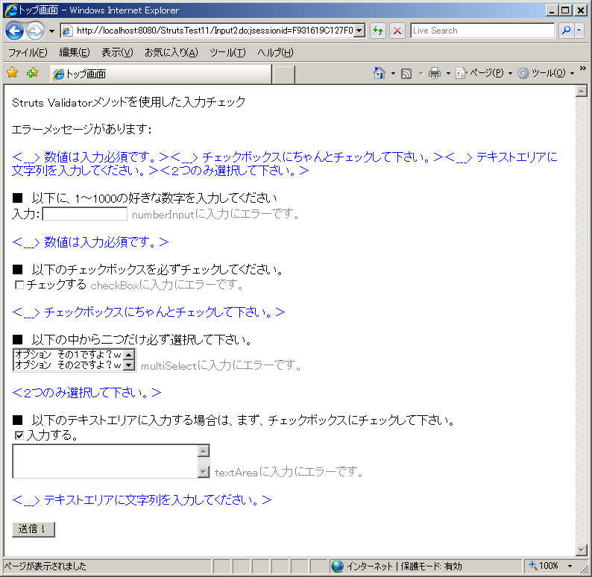This screenshot has height=577, width=592.
Task: Click the Home house icon
Action: pos(380,73)
